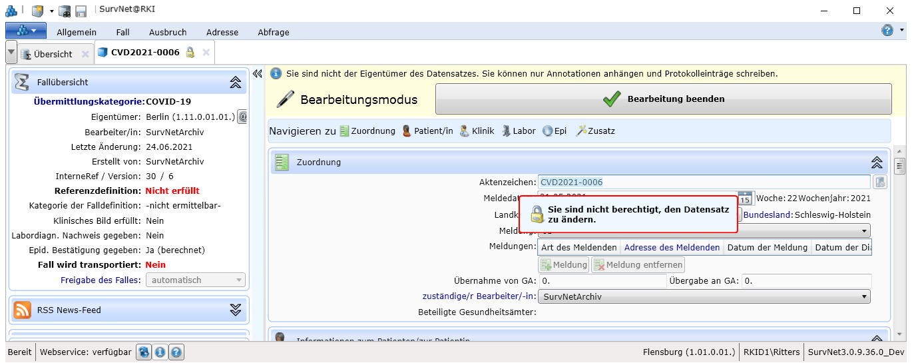Collapse the Fallübersicht panel
The height and width of the screenshot is (363, 912).
(235, 83)
